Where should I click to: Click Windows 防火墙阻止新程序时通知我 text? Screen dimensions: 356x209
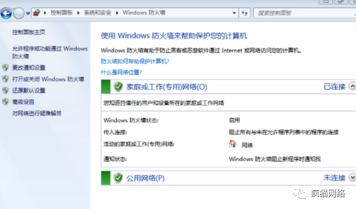[x=275, y=159]
